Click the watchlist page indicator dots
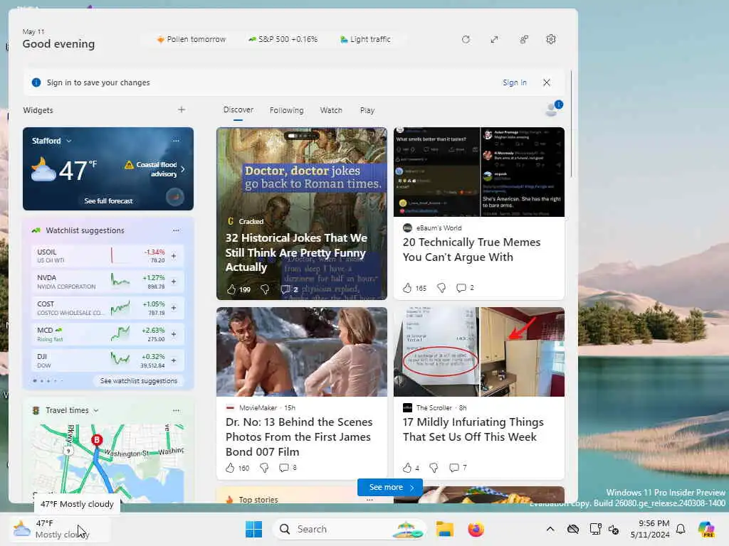The image size is (729, 546). pos(48,381)
